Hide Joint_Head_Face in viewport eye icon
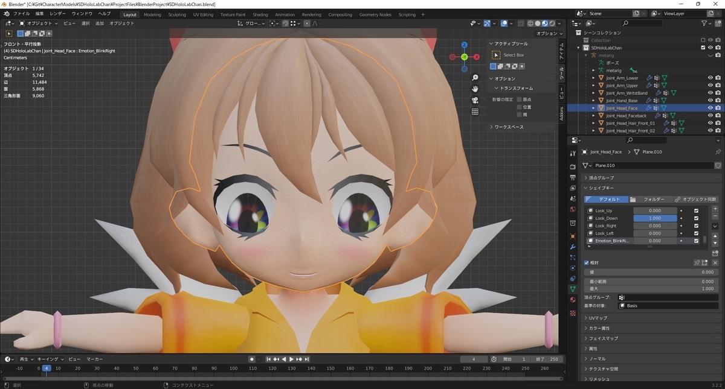Image resolution: width=725 pixels, height=389 pixels. click(710, 108)
